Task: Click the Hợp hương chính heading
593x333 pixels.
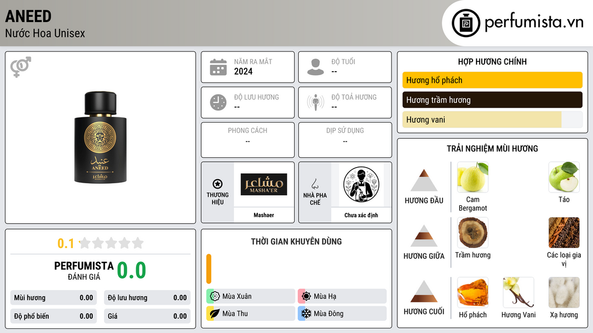Action: point(492,61)
